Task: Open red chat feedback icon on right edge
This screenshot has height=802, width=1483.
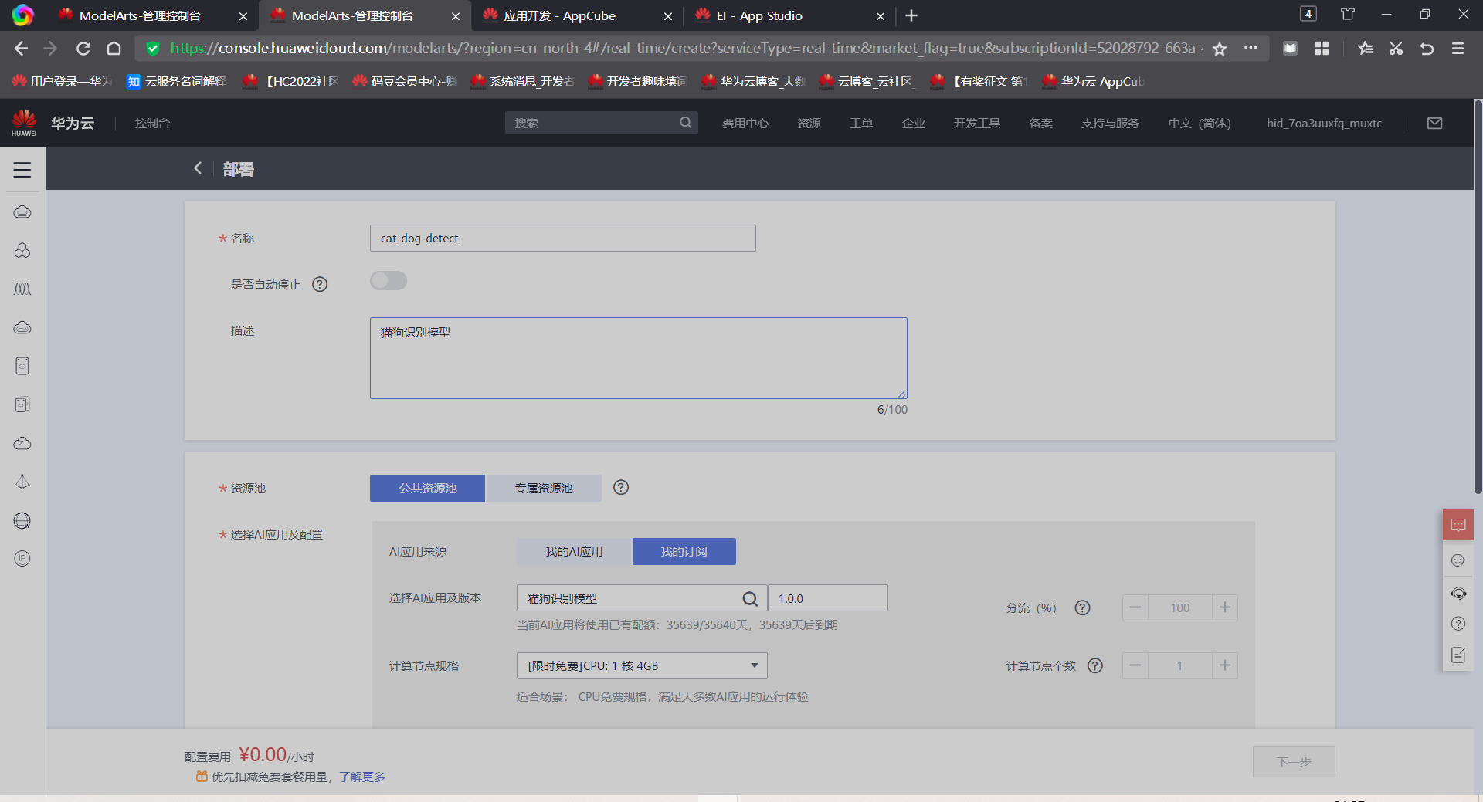Action: click(1458, 525)
